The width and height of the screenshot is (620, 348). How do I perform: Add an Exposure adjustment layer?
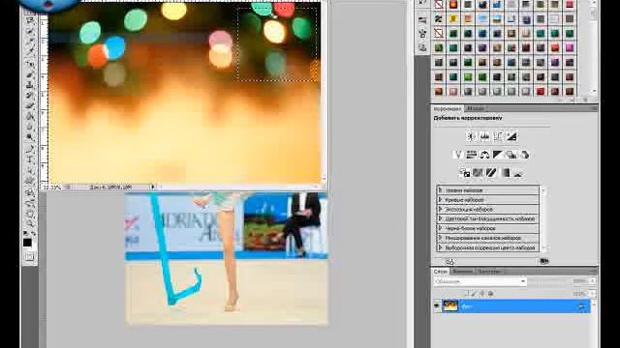(x=511, y=136)
